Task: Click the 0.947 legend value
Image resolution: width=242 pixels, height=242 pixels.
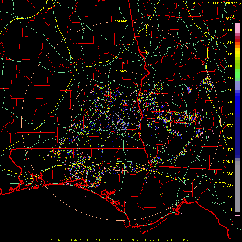Action: pos(228,42)
